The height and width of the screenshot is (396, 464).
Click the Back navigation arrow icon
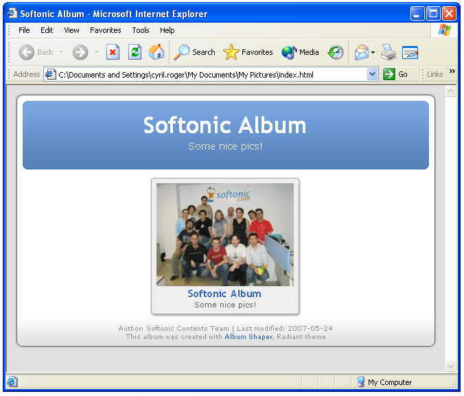27,52
